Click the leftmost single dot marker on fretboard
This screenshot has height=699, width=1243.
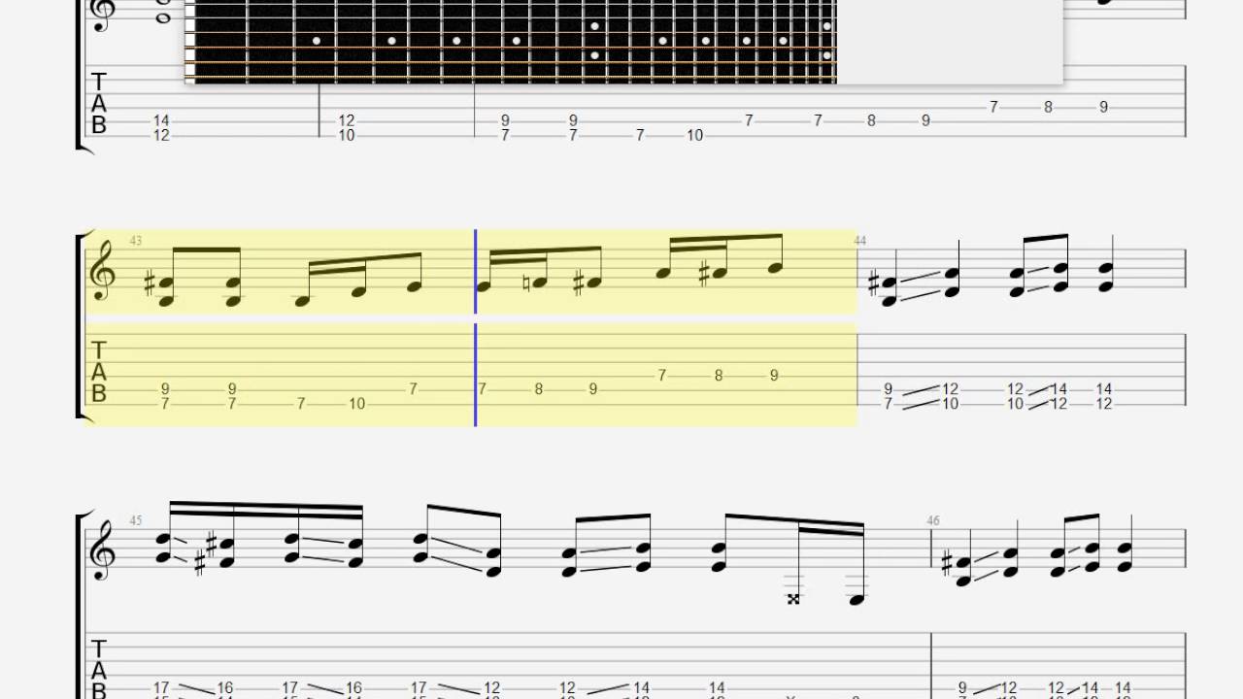(317, 41)
